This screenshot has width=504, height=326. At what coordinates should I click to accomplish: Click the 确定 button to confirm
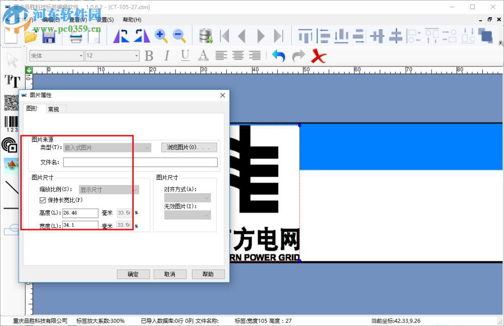tap(133, 274)
